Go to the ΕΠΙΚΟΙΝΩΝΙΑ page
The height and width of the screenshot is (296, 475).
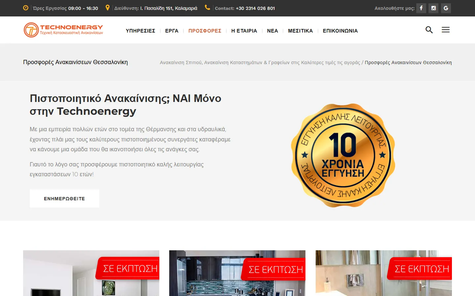pos(340,31)
